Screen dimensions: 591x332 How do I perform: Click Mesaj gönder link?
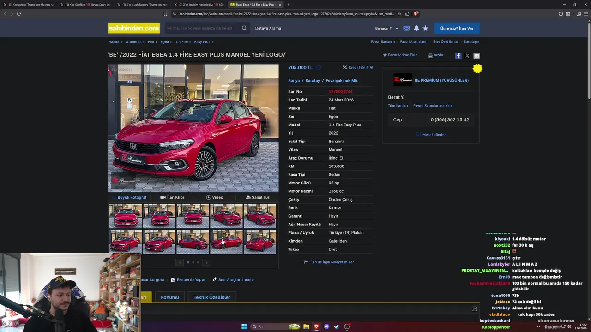(431, 135)
